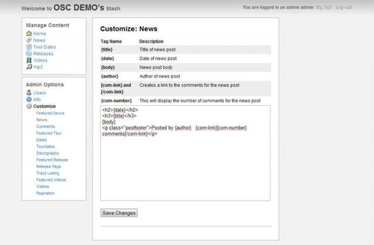374x245 pixels.
Task: Open Featured Videos customization
Action: coord(51,180)
